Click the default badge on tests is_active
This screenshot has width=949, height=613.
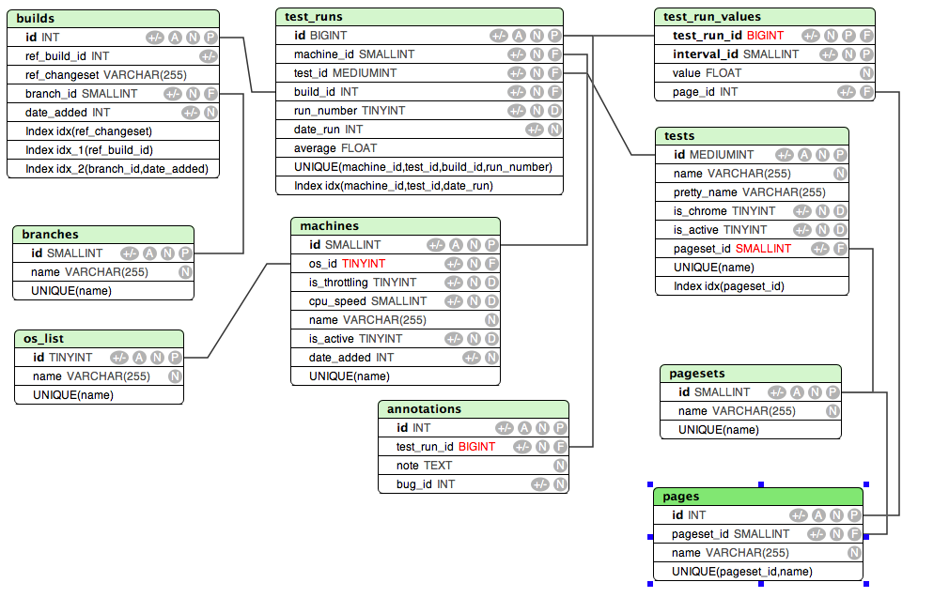coord(840,230)
